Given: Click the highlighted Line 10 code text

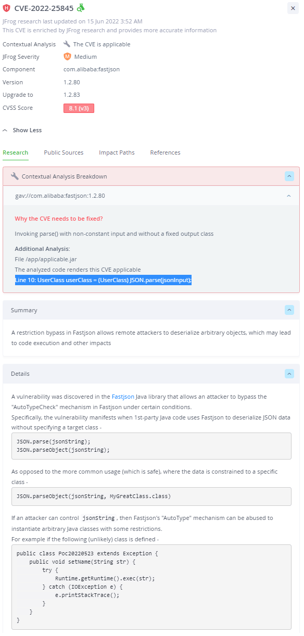Looking at the screenshot, I should click(x=104, y=280).
